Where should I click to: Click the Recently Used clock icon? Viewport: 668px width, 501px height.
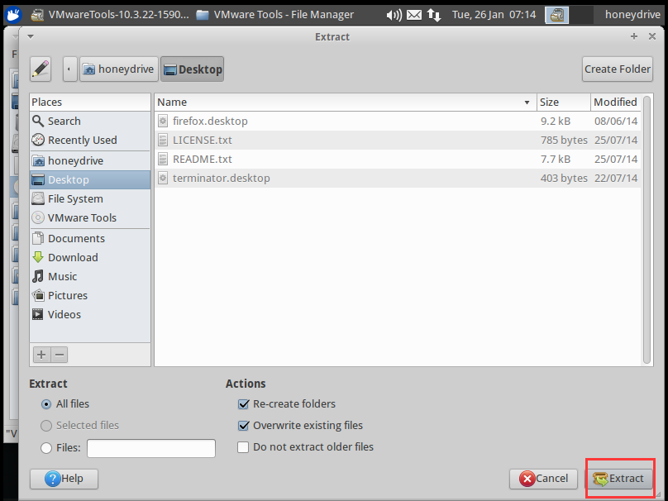click(38, 140)
